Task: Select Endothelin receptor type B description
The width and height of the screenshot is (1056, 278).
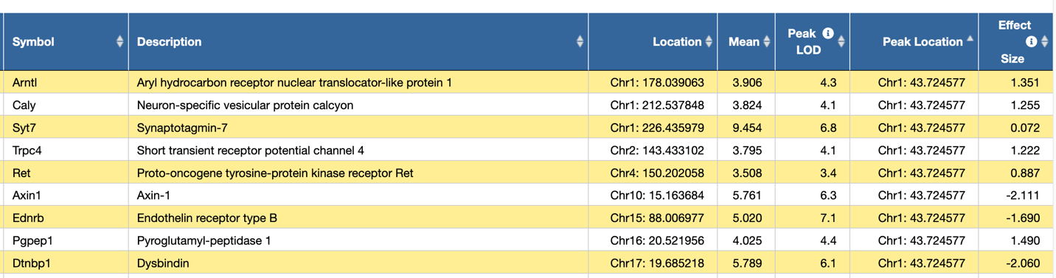Action: tap(207, 218)
